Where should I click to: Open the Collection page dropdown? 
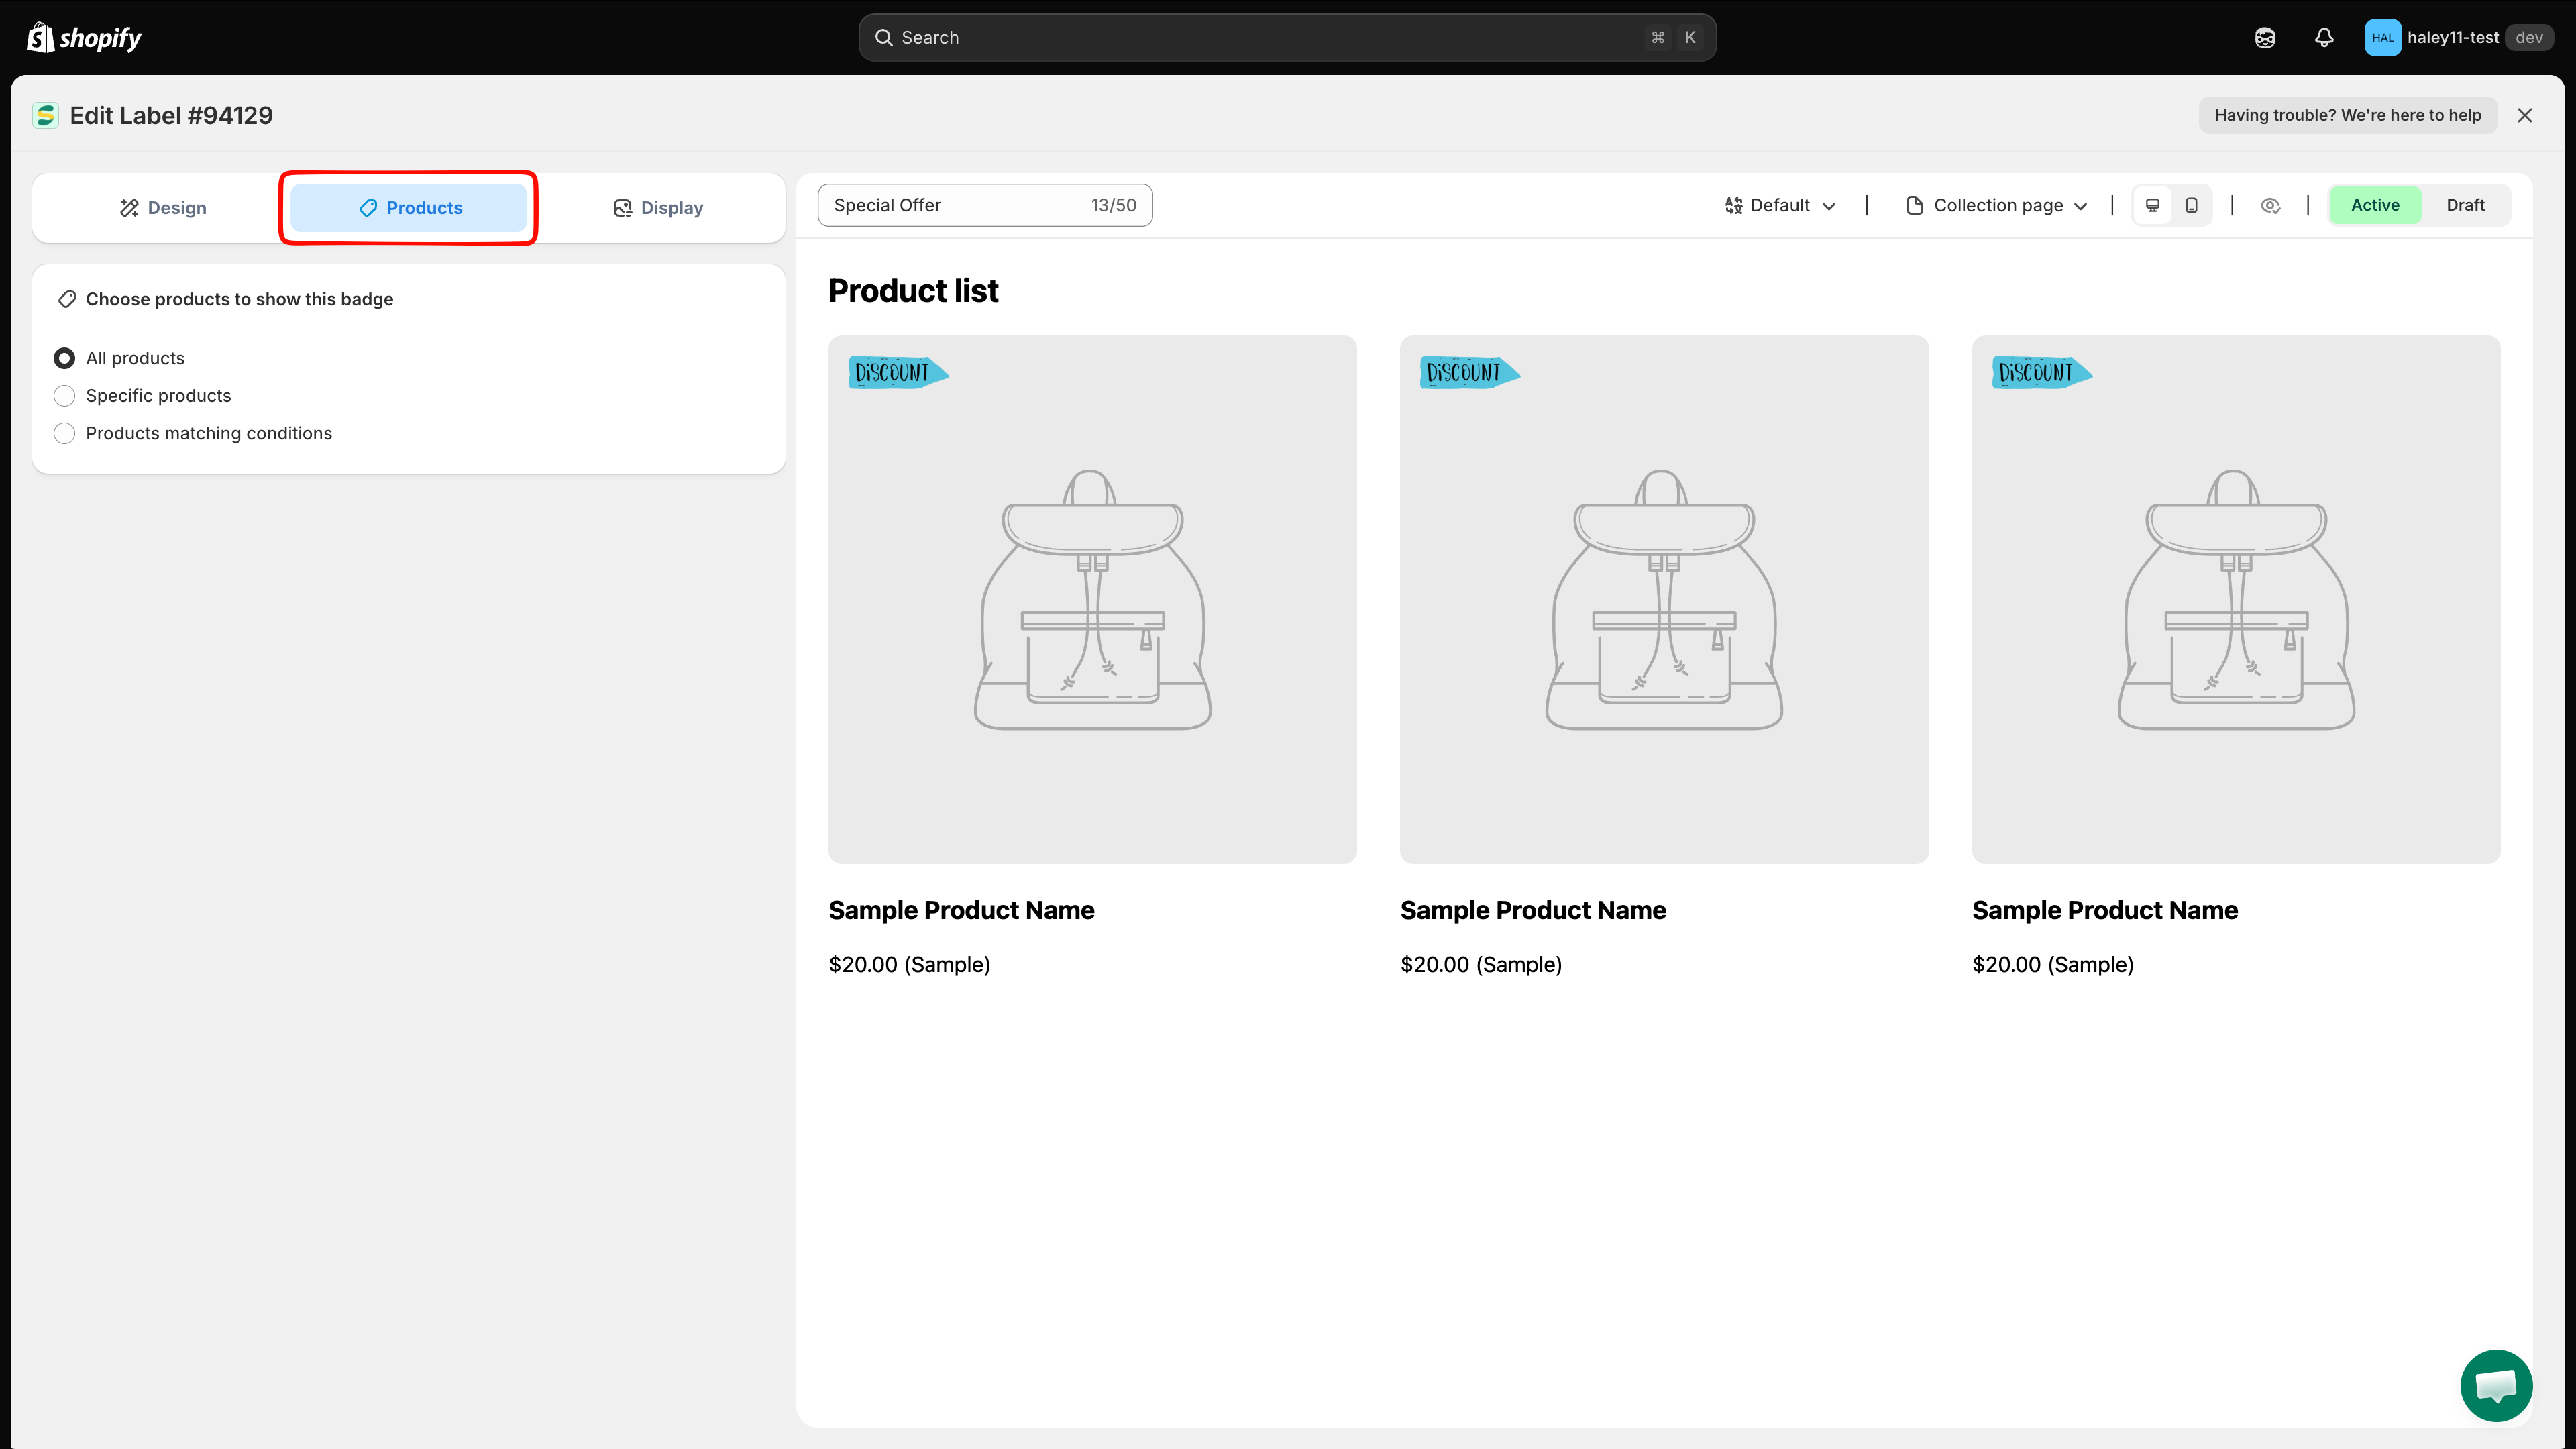[1997, 205]
